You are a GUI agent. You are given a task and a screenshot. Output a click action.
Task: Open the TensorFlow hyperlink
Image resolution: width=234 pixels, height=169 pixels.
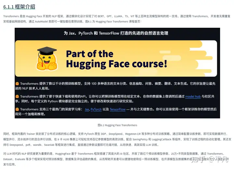118,109
